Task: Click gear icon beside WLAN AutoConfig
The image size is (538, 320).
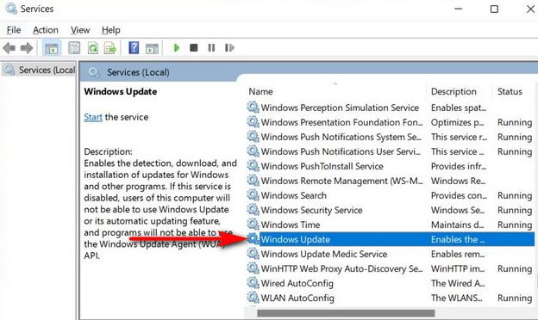Action: point(253,298)
